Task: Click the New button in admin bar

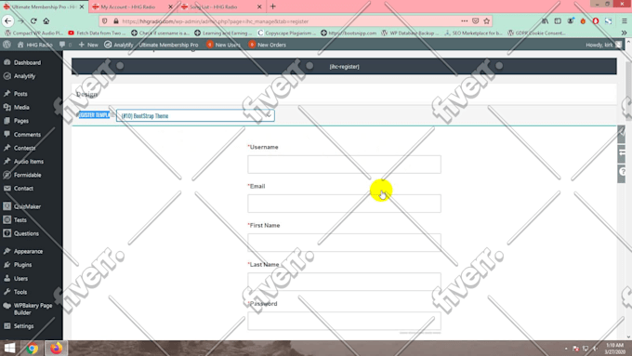Action: pos(88,45)
